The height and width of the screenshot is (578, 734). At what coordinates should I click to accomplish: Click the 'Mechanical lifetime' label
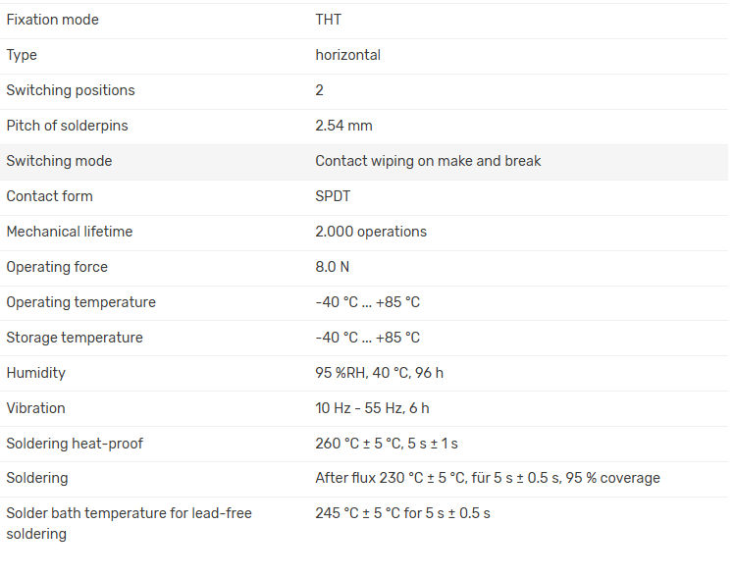click(x=69, y=232)
